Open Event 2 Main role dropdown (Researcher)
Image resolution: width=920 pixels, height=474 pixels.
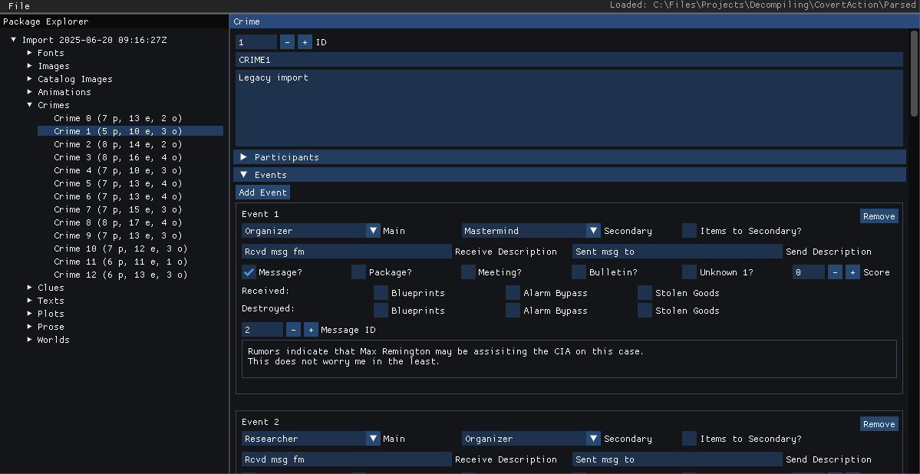point(311,438)
